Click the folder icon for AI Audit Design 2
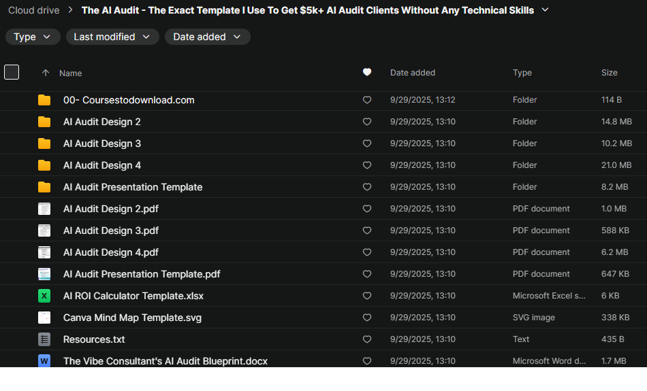 (44, 122)
